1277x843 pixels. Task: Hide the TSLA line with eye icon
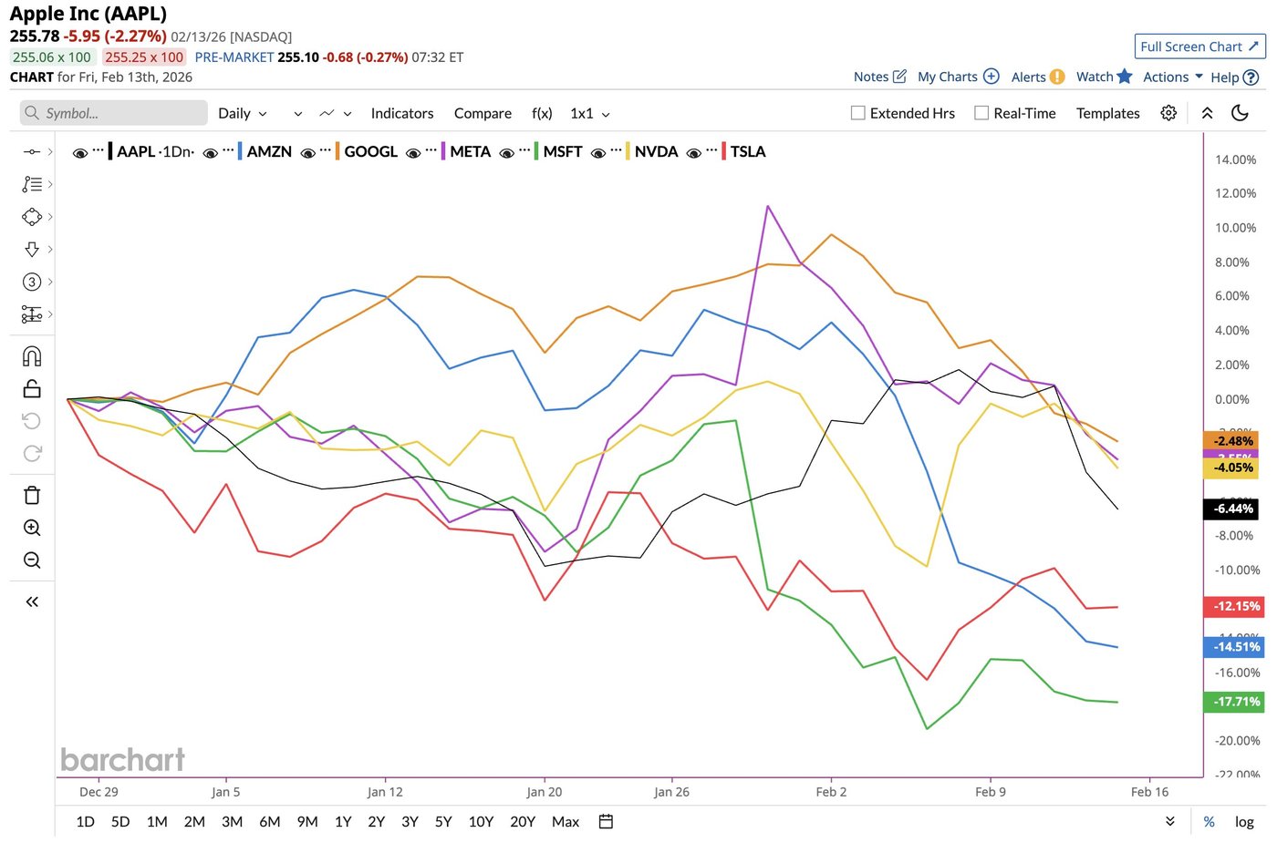click(694, 153)
